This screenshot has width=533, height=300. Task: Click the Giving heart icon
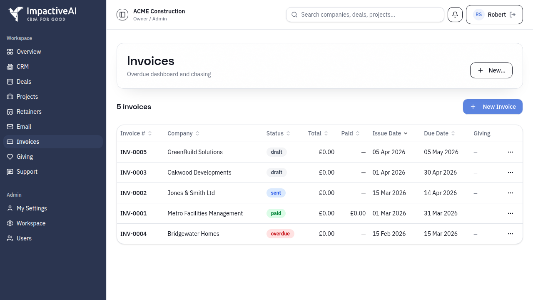(9, 157)
